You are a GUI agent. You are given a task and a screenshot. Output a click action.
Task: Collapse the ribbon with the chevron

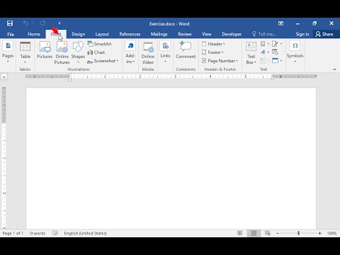(334, 69)
